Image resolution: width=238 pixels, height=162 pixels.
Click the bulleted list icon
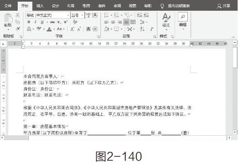[x=106, y=15]
